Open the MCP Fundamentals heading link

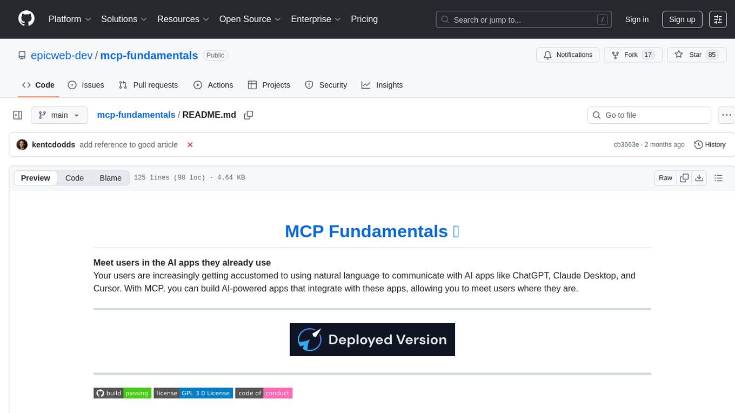click(x=372, y=231)
